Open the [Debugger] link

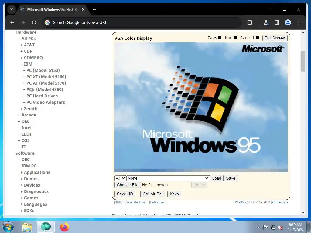point(157,202)
